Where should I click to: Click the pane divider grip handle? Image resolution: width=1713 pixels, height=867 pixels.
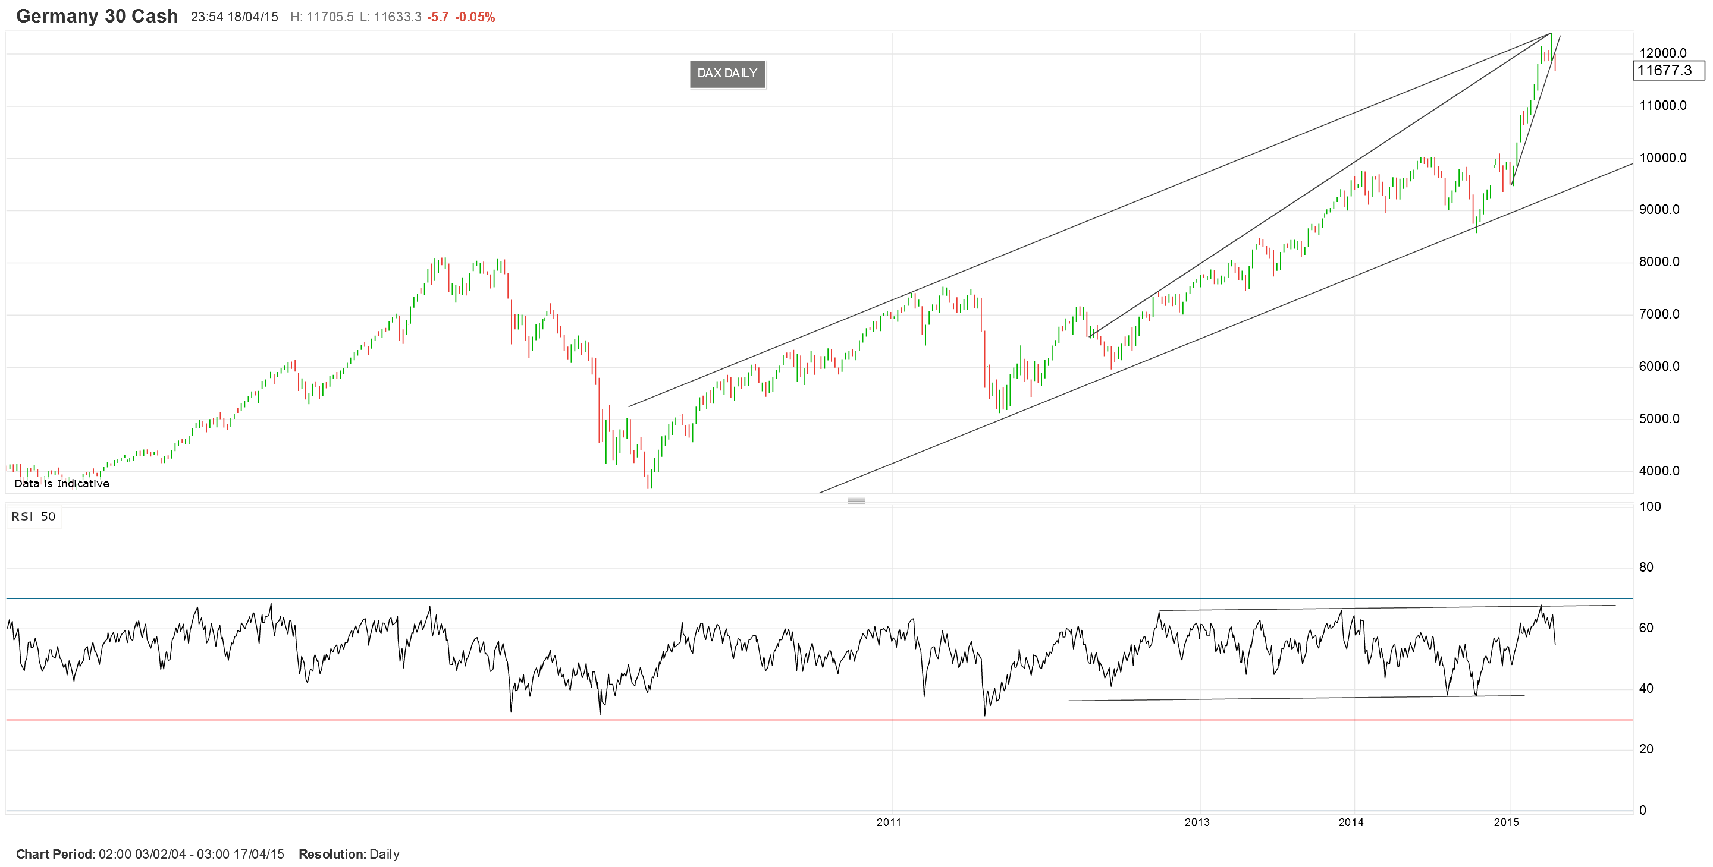(x=857, y=502)
